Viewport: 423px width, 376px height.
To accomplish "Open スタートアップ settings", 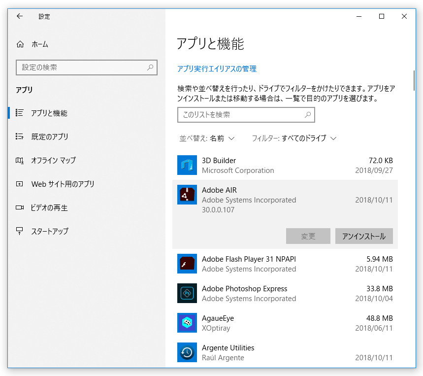I will (50, 231).
